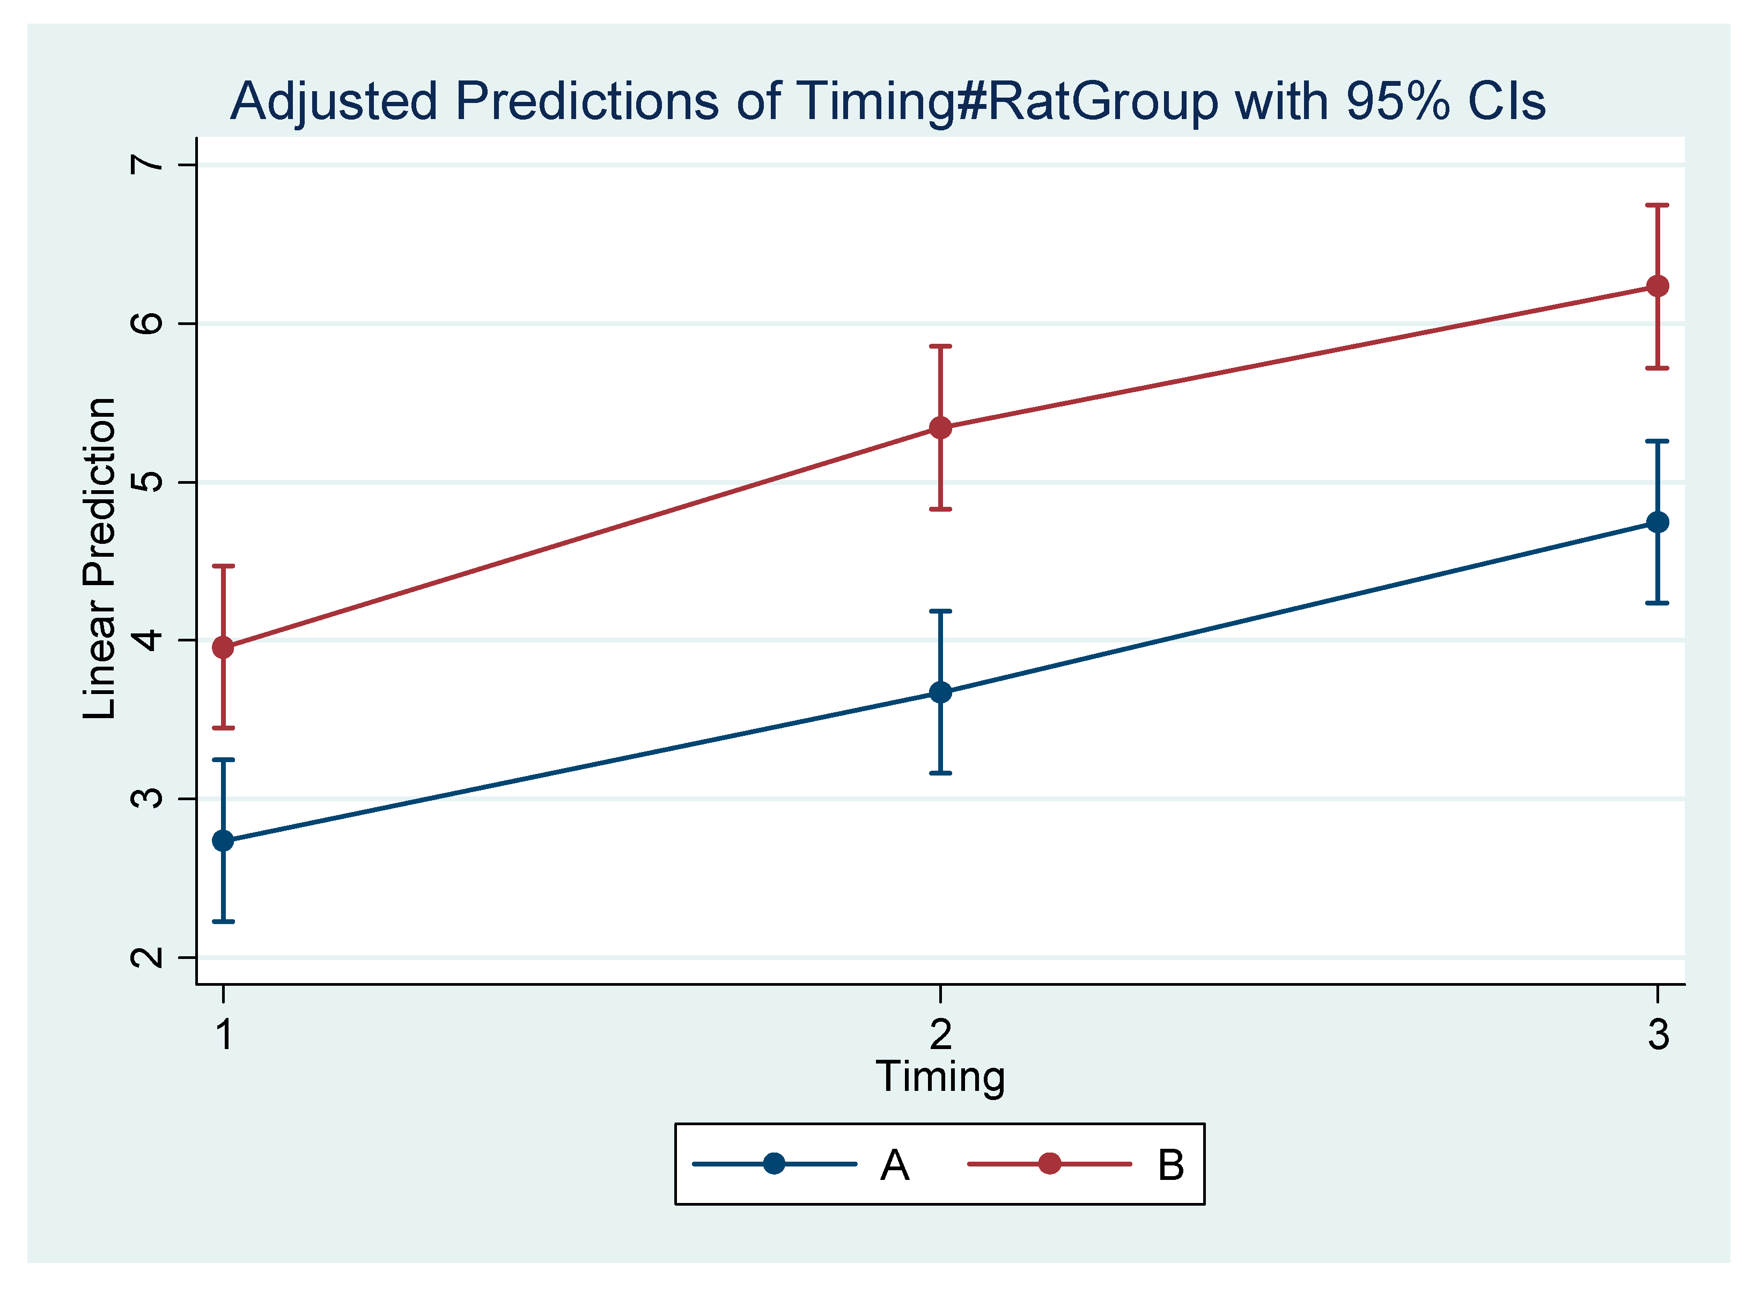Click legend label A
The image size is (1753, 1292).
point(895,1165)
